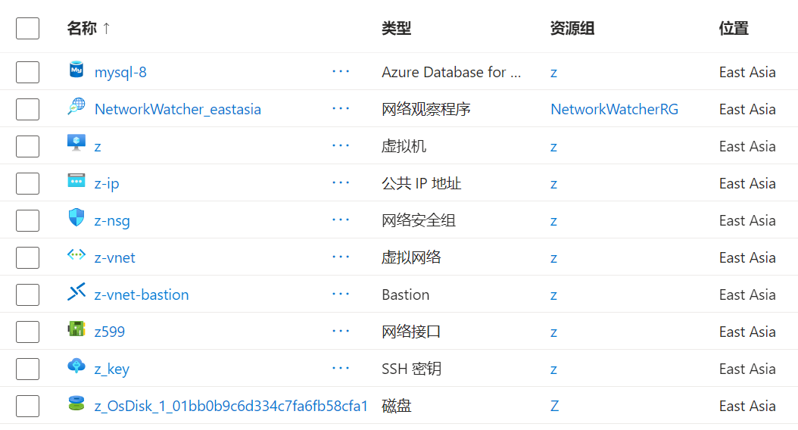Open resource group z in the Bastion row
Image resolution: width=798 pixels, height=430 pixels.
pyautogui.click(x=553, y=296)
